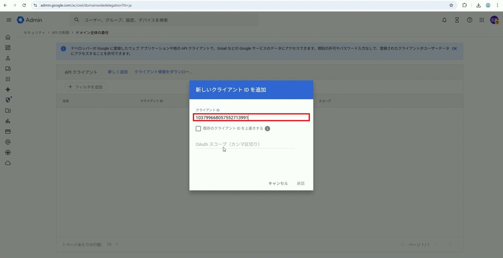Viewport: 503px width, 258px height.
Task: Click the API の制御 breadcrumb link
Action: coord(61,33)
